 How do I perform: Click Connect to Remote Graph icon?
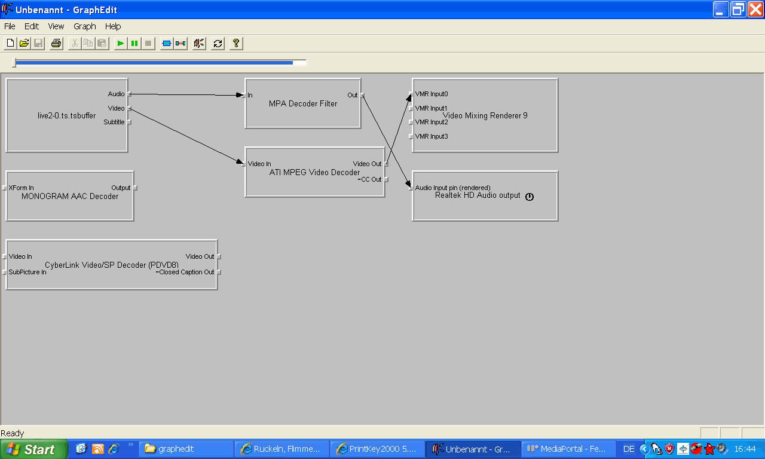click(x=200, y=43)
